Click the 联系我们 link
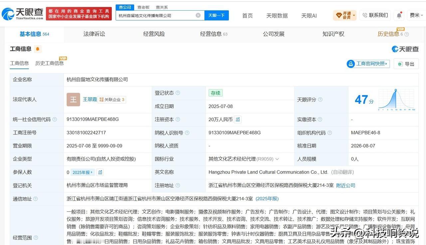The width and height of the screenshot is (426, 245). (x=375, y=15)
